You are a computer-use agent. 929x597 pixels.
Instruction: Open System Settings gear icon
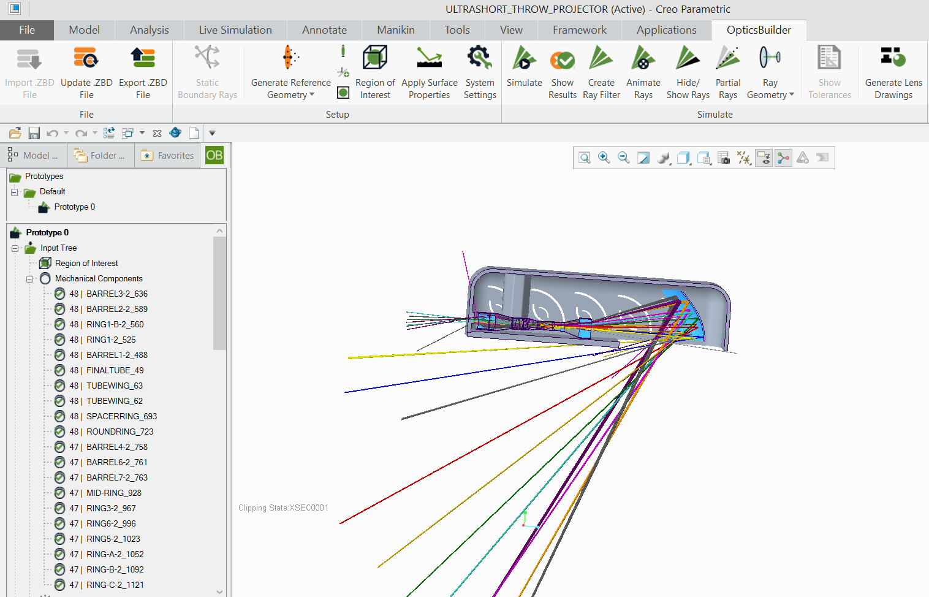point(480,58)
